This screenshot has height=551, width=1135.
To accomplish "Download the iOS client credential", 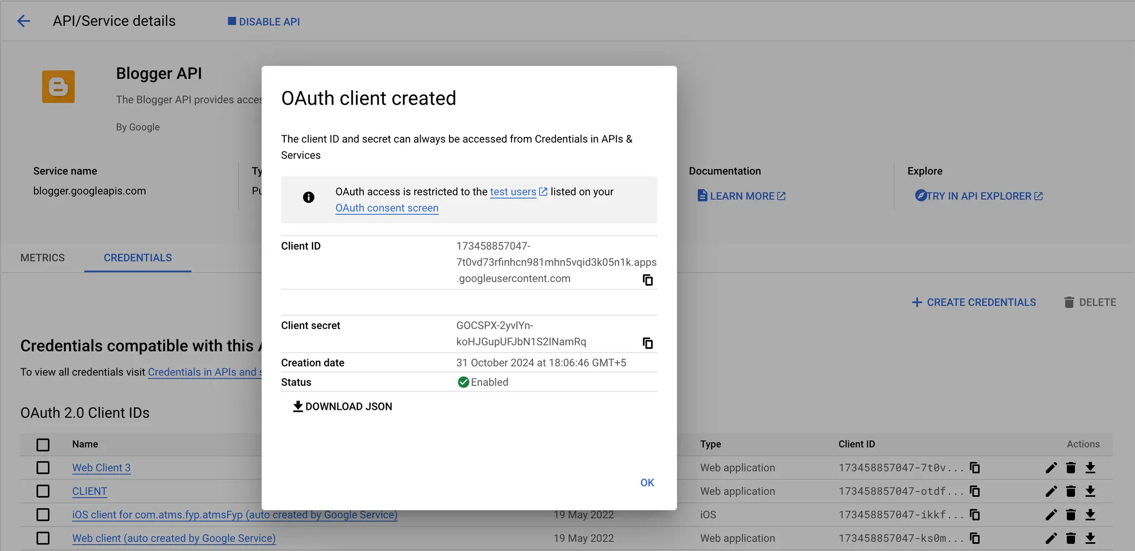I will 1090,515.
